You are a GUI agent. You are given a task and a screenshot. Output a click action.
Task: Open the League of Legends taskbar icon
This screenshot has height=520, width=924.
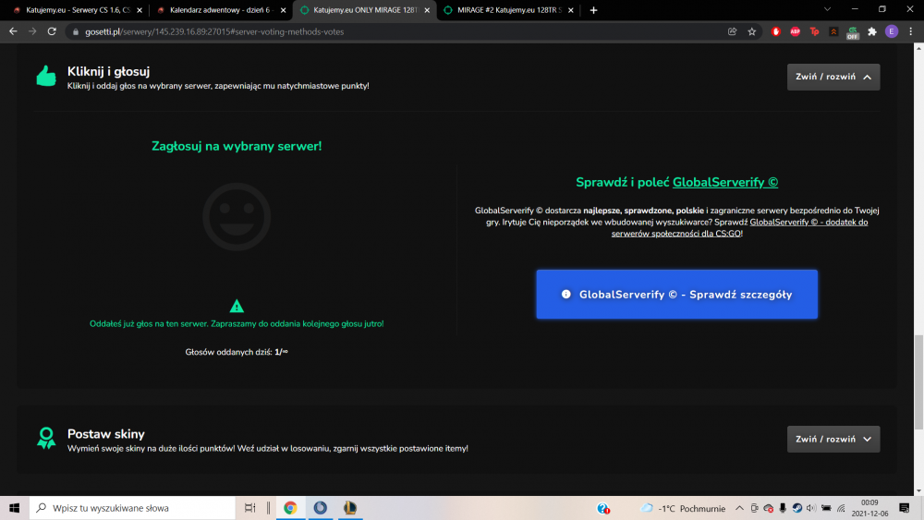[350, 508]
